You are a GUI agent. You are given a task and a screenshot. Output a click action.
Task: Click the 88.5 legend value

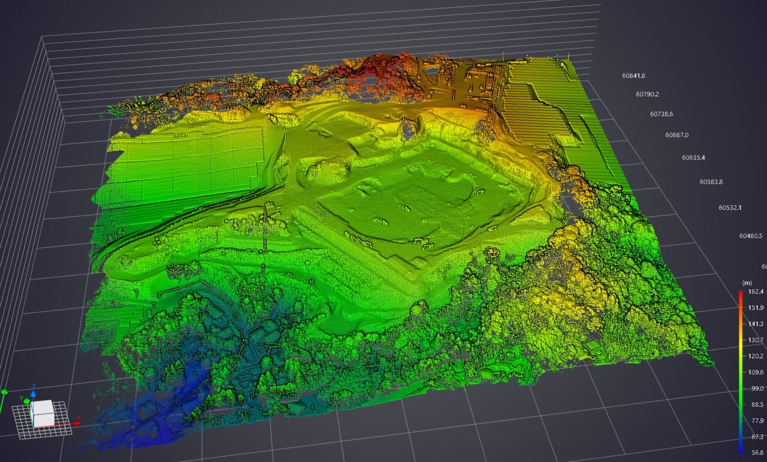756,405
